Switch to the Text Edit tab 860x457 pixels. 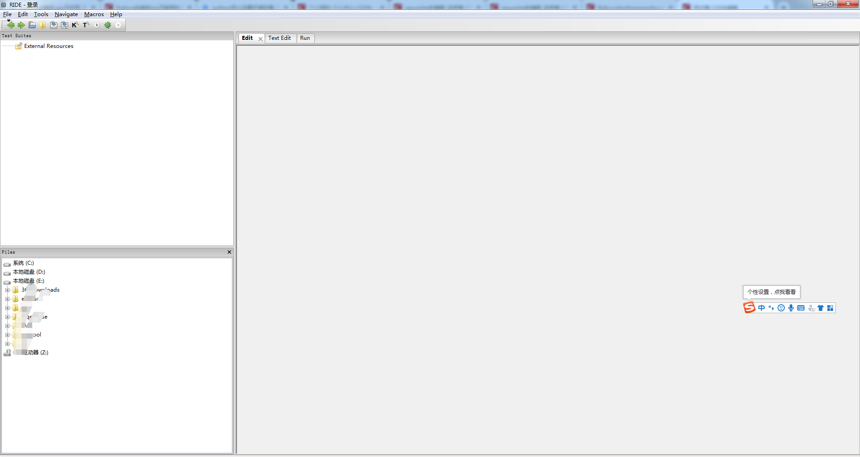(279, 38)
